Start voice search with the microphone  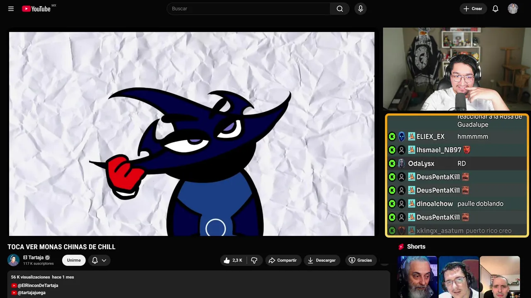(360, 9)
